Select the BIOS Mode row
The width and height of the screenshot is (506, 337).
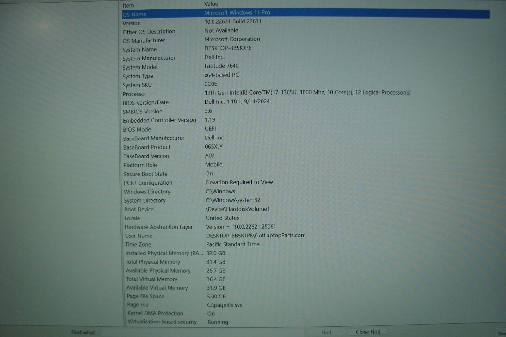click(305, 129)
